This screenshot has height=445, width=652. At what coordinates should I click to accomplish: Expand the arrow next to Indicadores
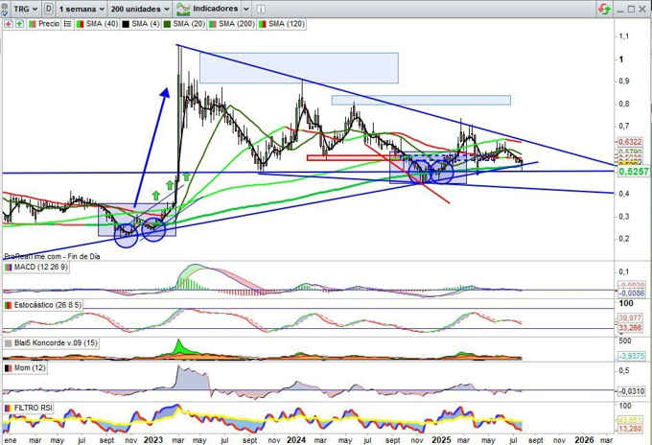pyautogui.click(x=245, y=9)
